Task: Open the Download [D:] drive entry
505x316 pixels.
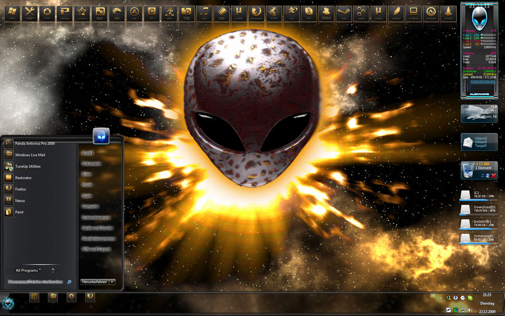Action: 479,210
